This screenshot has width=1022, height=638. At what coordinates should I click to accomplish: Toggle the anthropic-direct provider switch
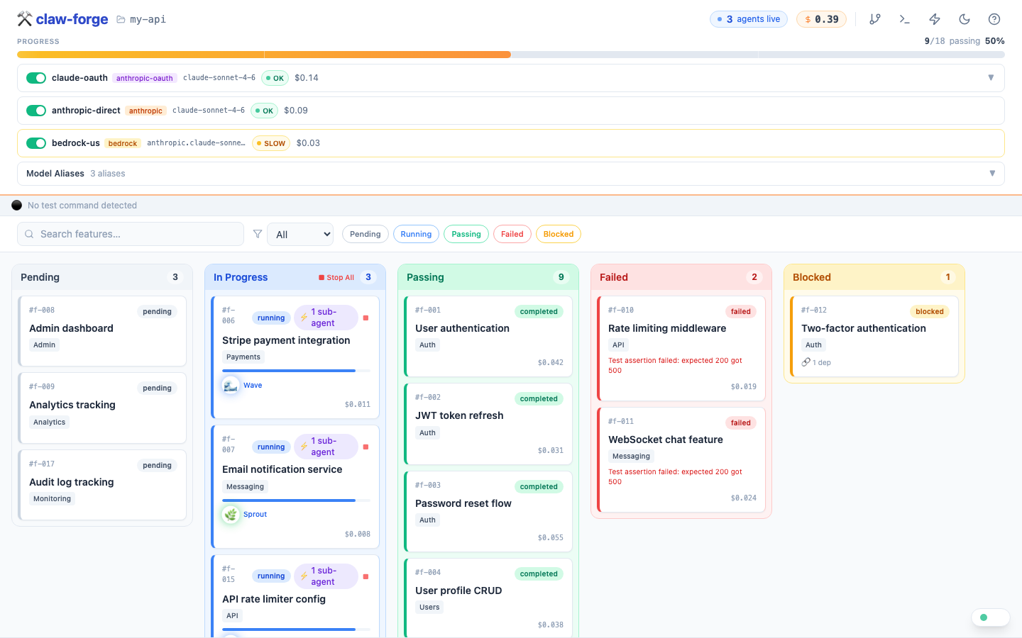click(x=36, y=111)
